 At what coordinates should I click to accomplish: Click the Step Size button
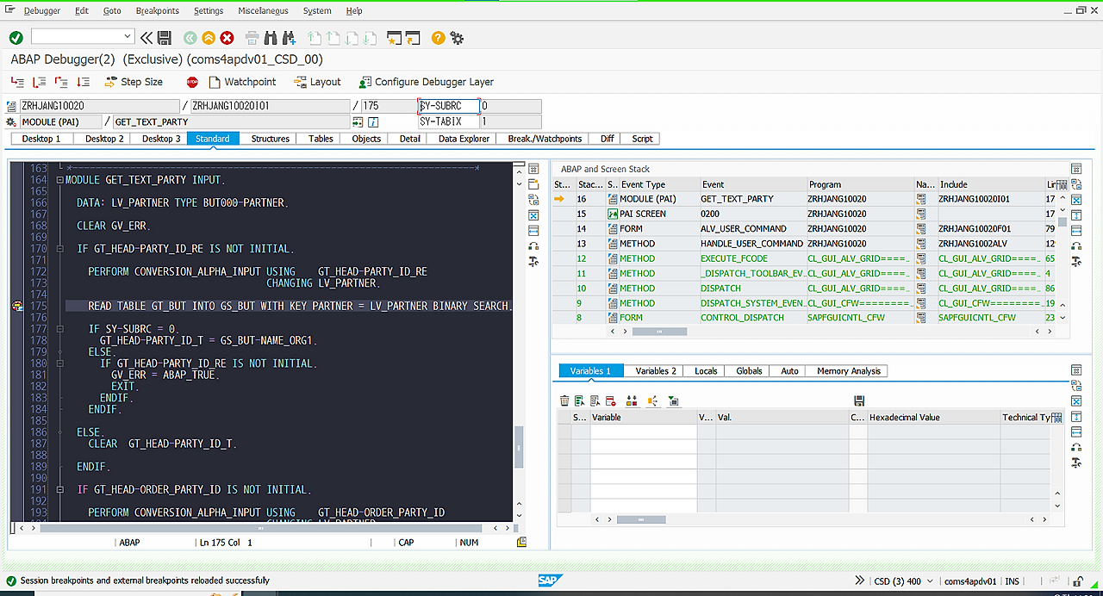134,82
